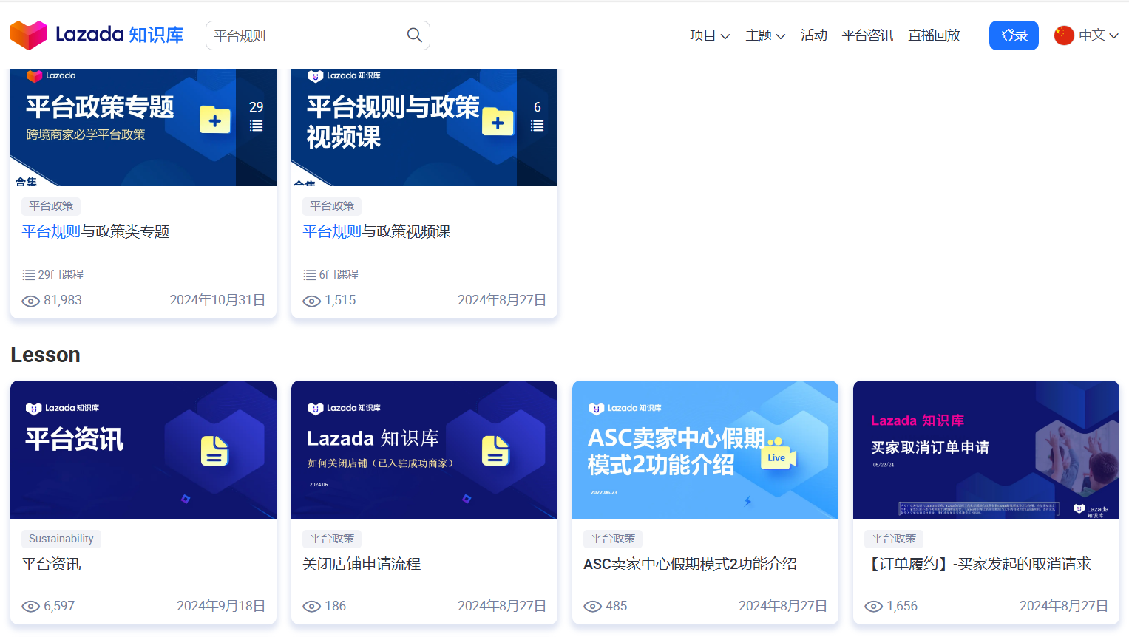Click the Sustainability tag
Screen dimensions: 1129x637
[61, 539]
